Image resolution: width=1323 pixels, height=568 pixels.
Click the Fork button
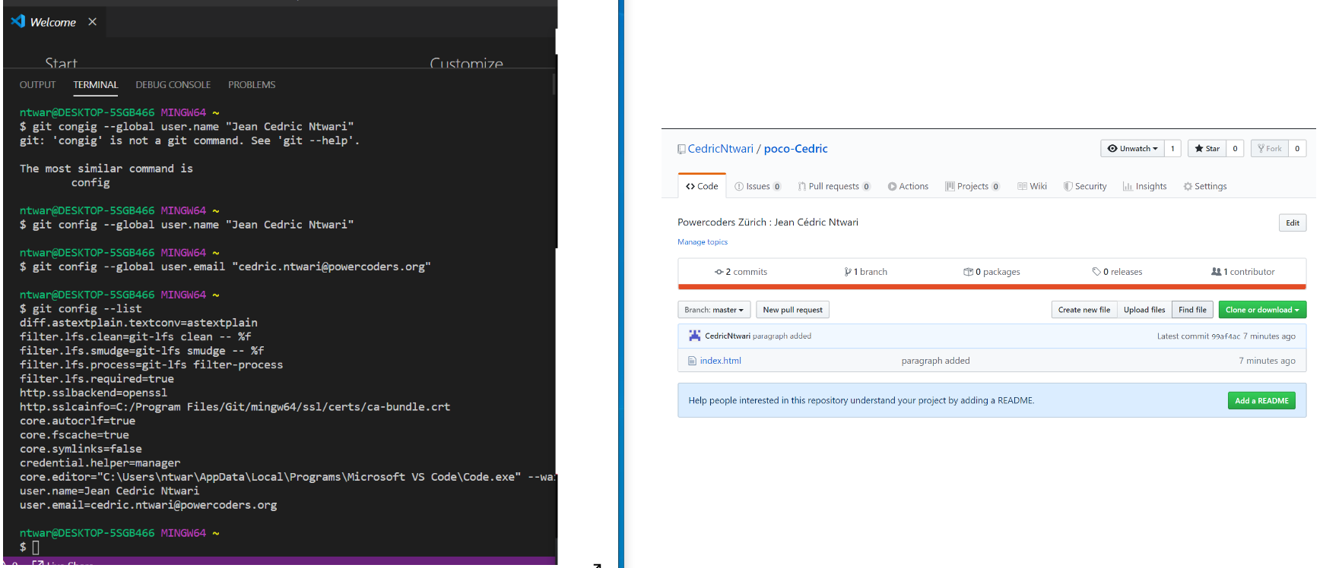(1269, 149)
